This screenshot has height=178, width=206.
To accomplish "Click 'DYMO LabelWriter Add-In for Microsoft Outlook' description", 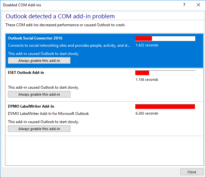I will tap(48, 114).
